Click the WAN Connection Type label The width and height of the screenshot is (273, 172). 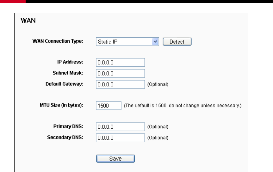pyautogui.click(x=58, y=41)
